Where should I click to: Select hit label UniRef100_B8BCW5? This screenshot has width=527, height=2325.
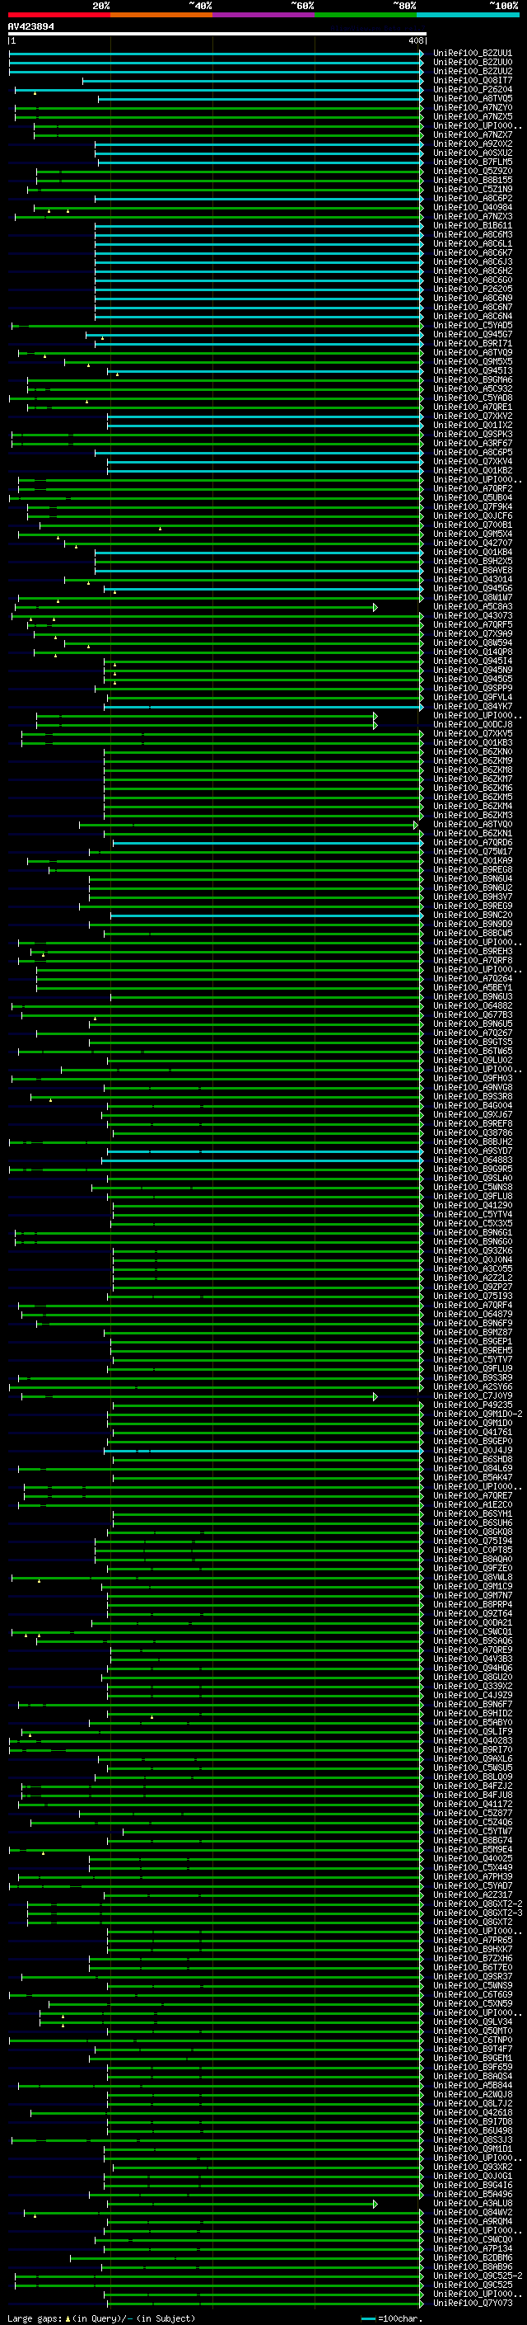pyautogui.click(x=472, y=934)
